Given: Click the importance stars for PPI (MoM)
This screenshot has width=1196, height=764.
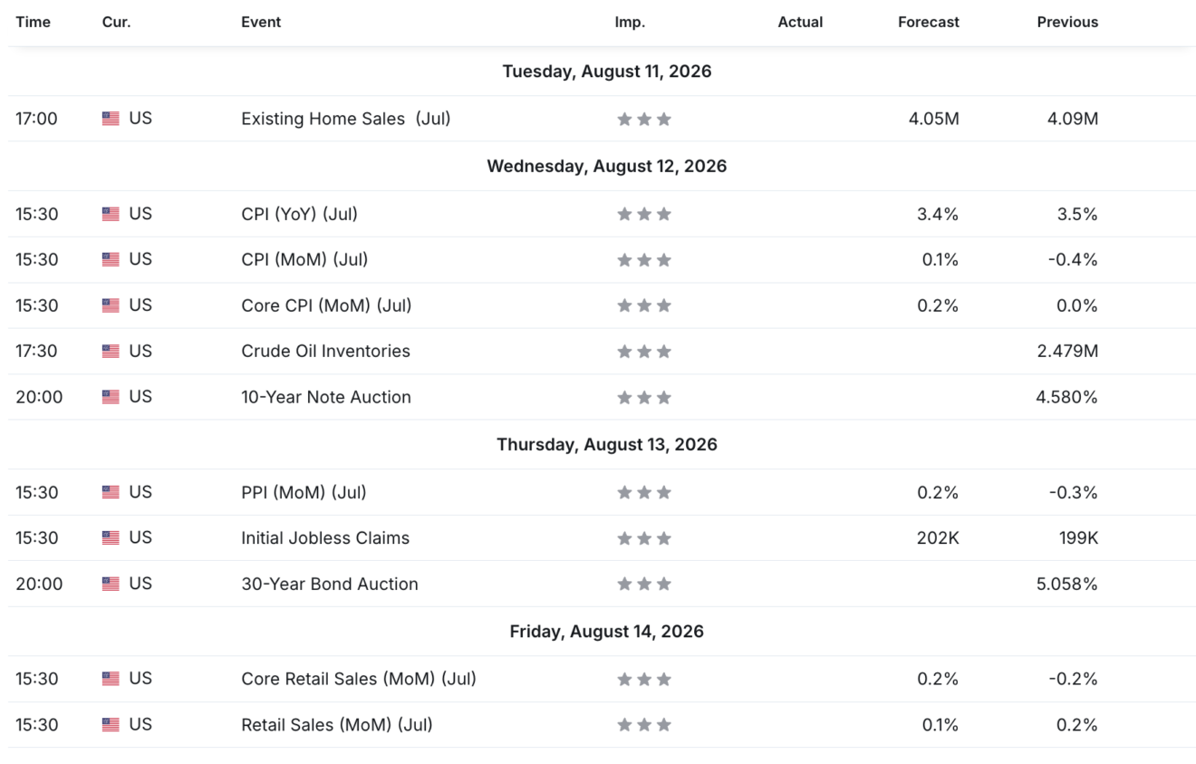Looking at the screenshot, I should click(x=644, y=493).
